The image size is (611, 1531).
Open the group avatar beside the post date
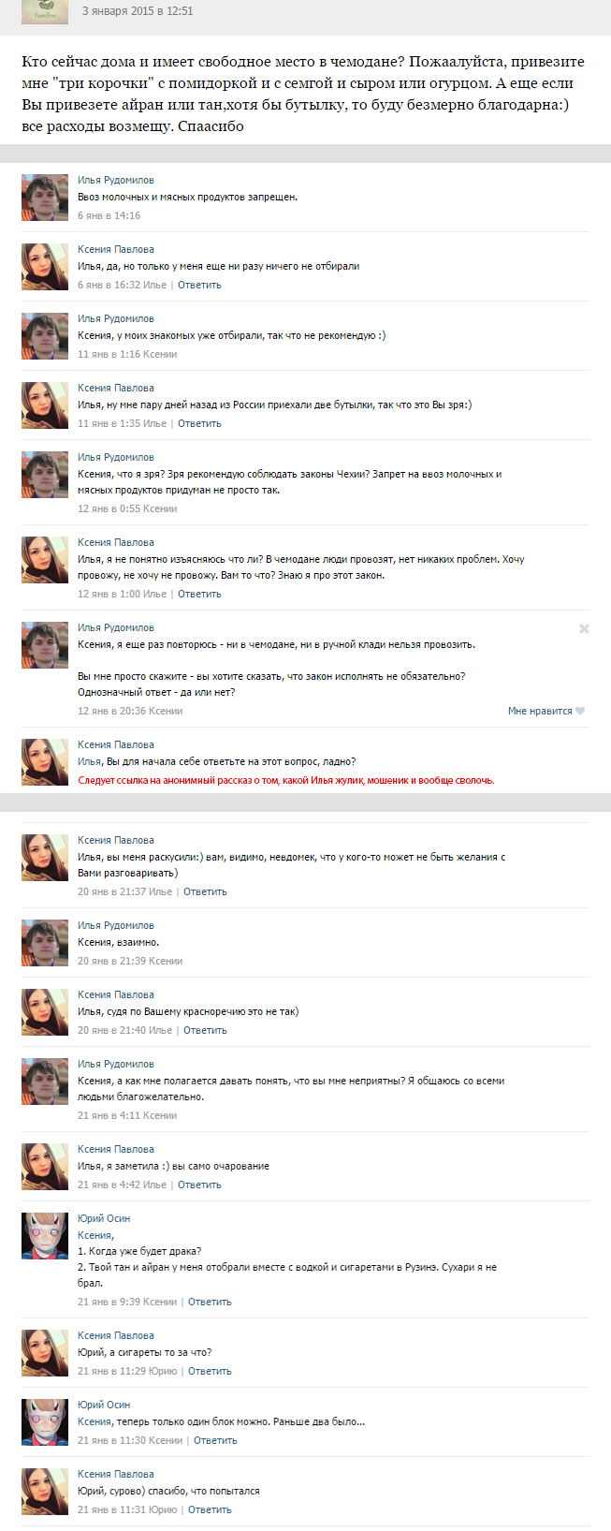45,11
